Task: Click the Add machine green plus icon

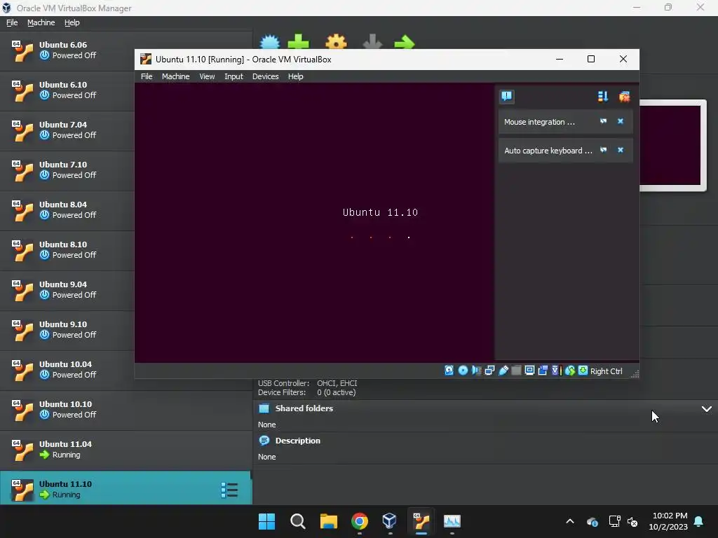Action: click(298, 41)
